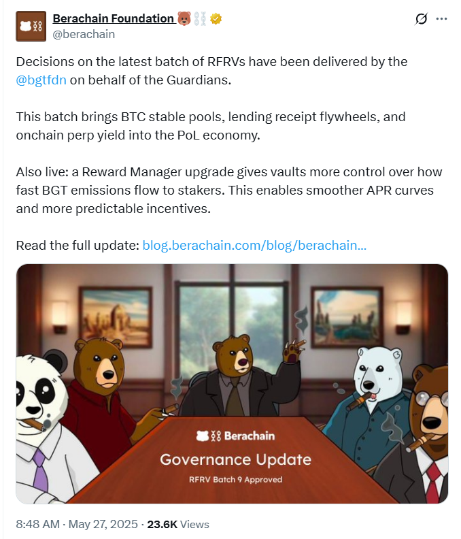Click the chain emoji after the bear
This screenshot has height=539, width=461.
pyautogui.click(x=200, y=18)
